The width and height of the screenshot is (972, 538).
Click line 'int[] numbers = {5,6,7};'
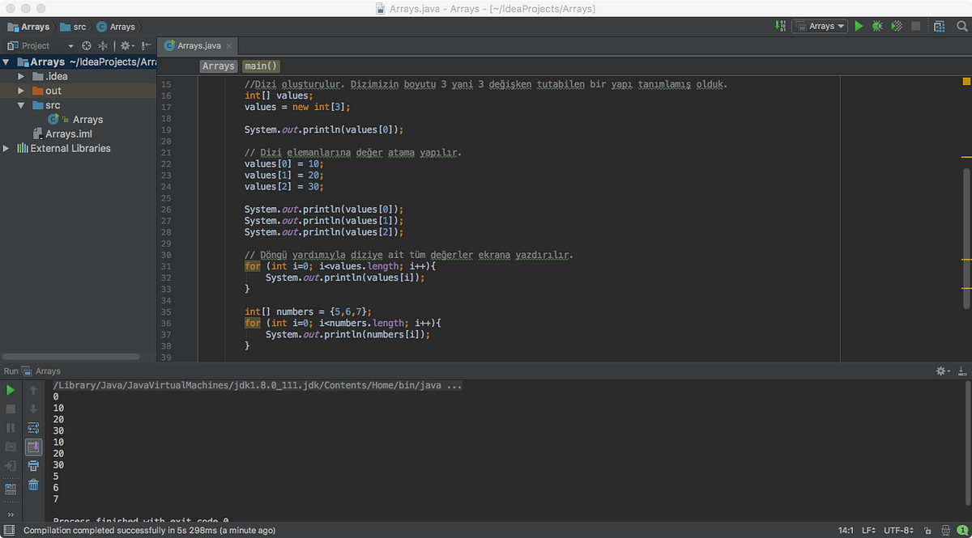coord(309,311)
